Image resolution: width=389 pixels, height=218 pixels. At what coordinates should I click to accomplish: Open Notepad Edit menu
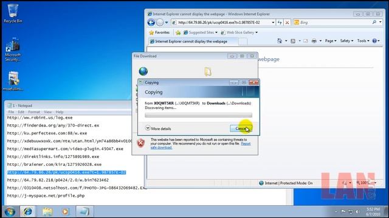pyautogui.click(x=21, y=112)
